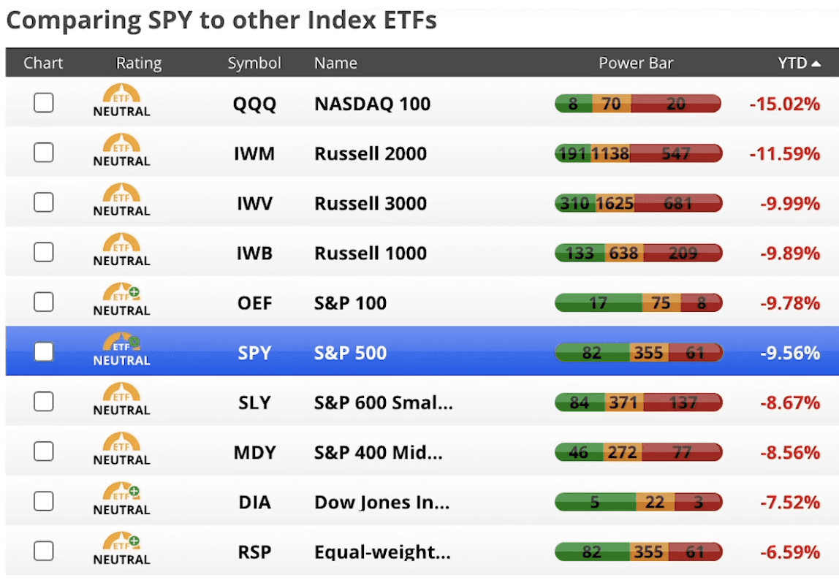Click the Neutral-plus rating icon for SPY
Viewport: 839px width, 580px height.
click(121, 349)
